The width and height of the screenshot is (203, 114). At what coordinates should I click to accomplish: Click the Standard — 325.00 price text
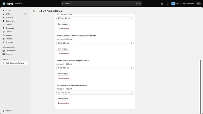click(64, 39)
